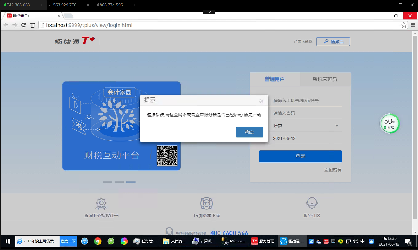This screenshot has width=418, height=250.
Task: Toggle the 中 input method indicator
Action: [x=363, y=241]
